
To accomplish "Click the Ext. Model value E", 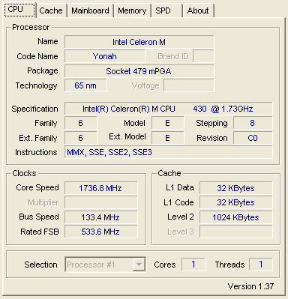I will pyautogui.click(x=167, y=138).
